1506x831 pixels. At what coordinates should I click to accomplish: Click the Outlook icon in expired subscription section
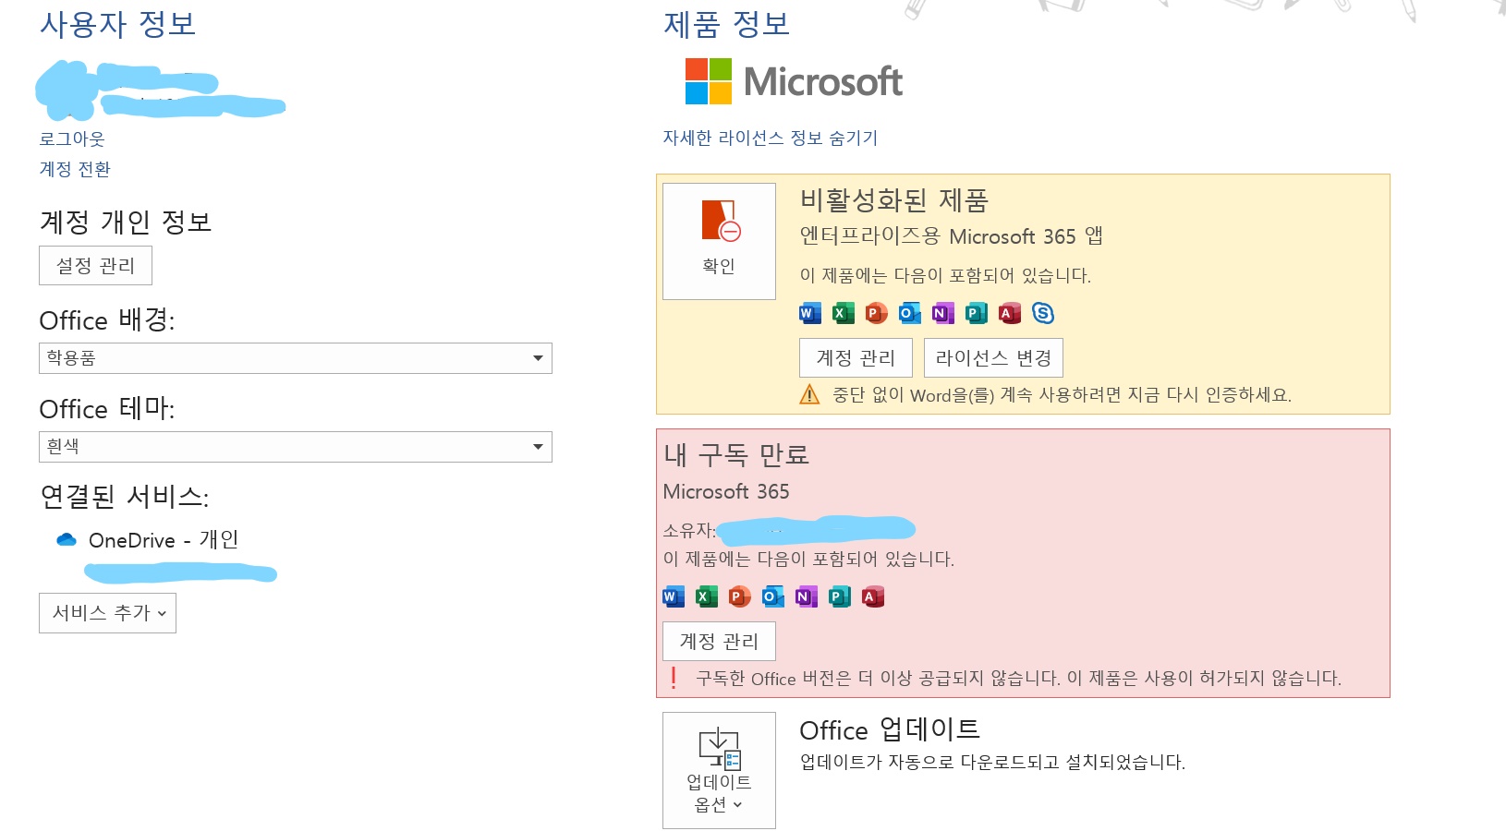(x=773, y=596)
